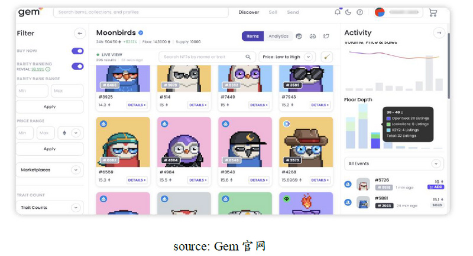The width and height of the screenshot is (473, 256).
Task: Open Details for Moonbird #7449
Action: tap(259, 105)
